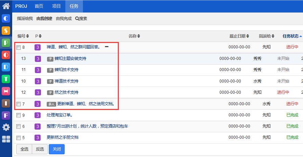Click the 全选 button
This screenshot has width=303, height=157.
click(x=24, y=149)
